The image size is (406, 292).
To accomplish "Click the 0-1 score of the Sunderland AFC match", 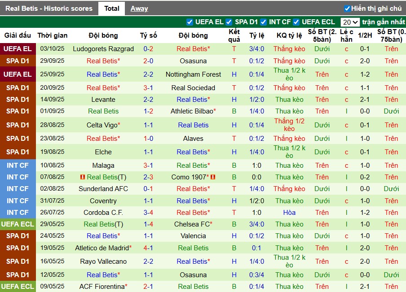I will (148, 189).
